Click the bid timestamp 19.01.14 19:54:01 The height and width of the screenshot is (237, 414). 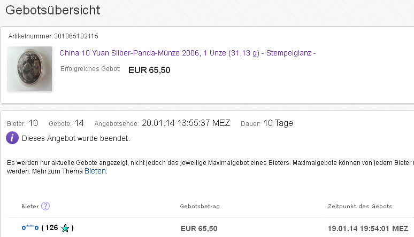coord(366,228)
